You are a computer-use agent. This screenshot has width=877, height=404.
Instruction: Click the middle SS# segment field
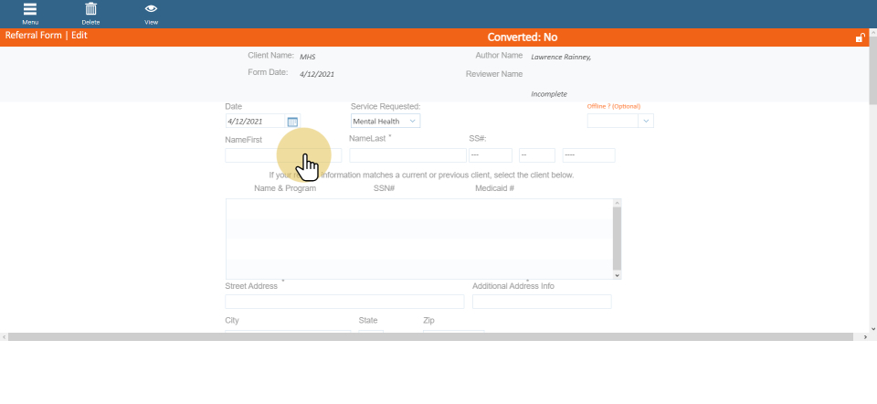click(x=536, y=155)
